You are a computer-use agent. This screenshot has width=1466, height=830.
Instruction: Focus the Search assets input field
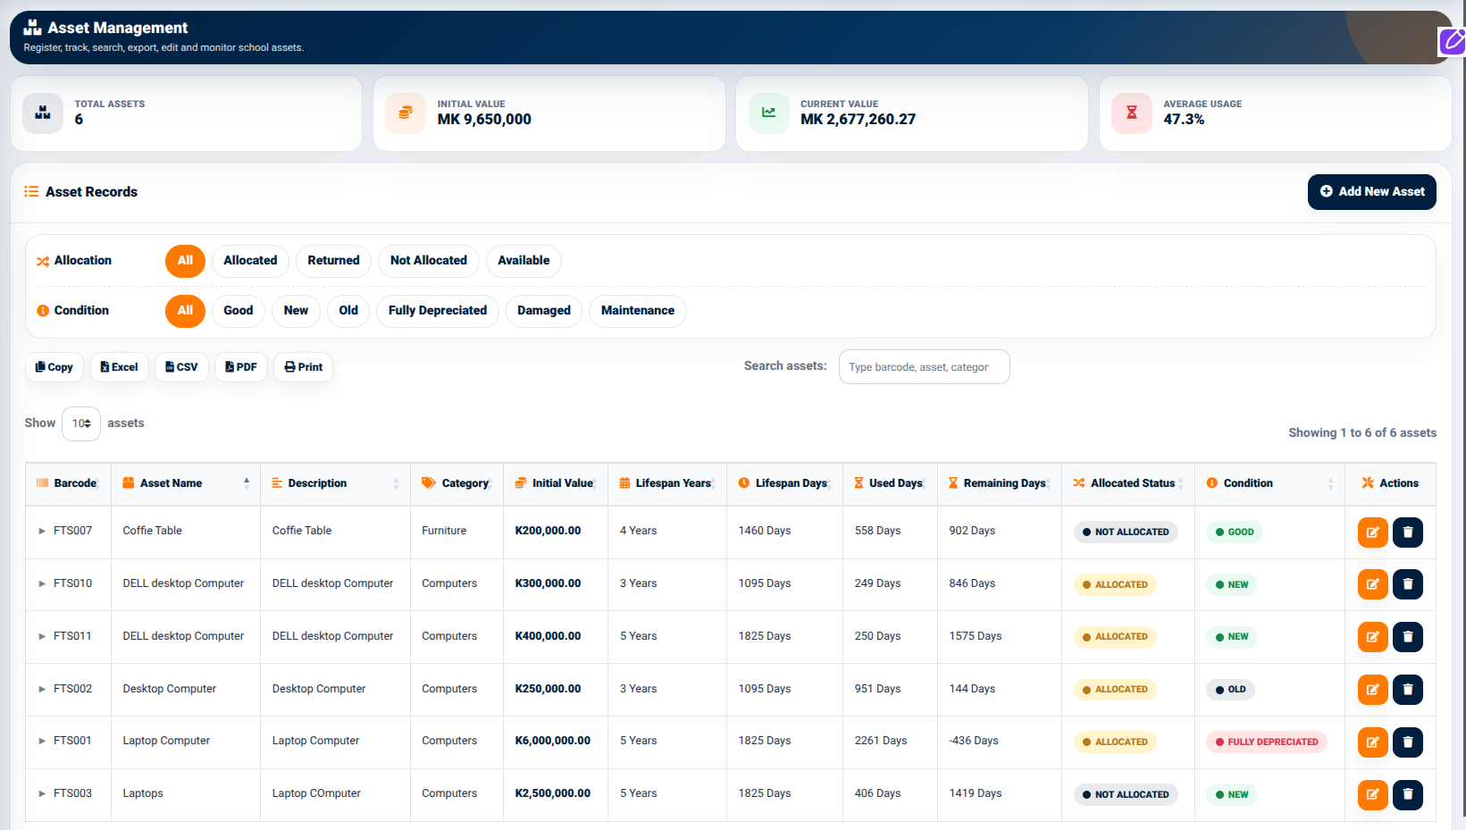925,367
